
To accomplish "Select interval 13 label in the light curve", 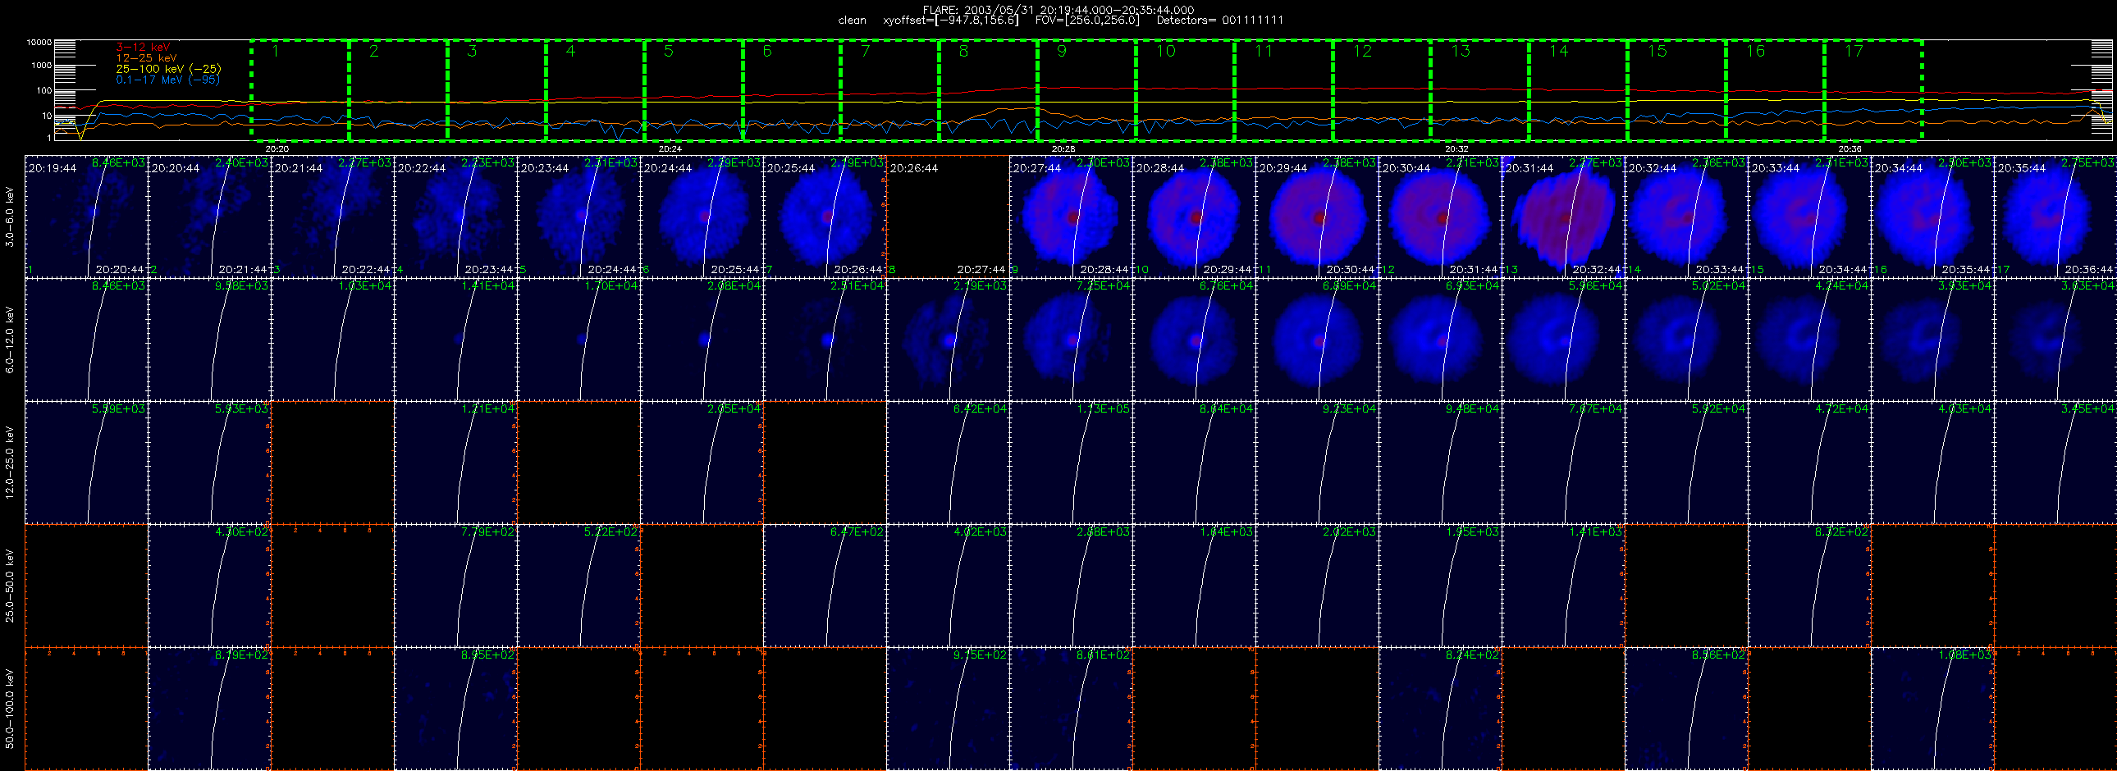I will [x=1460, y=52].
